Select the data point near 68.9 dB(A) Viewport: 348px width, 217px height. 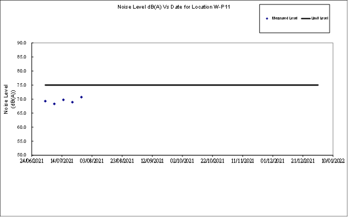[72, 102]
